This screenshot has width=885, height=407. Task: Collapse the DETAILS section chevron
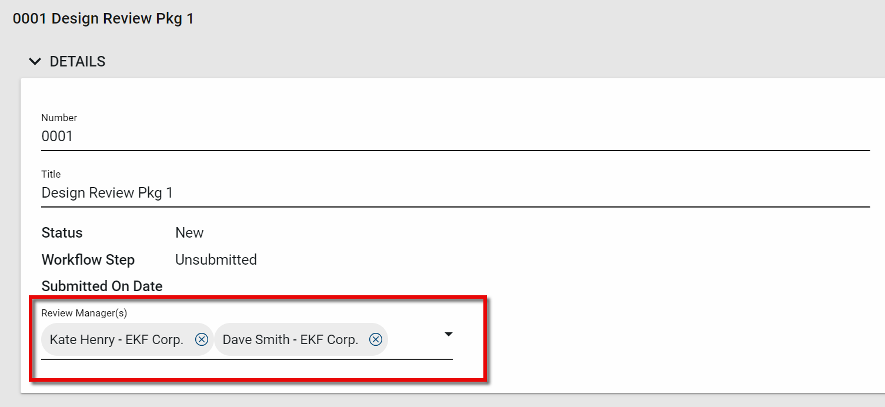(35, 61)
